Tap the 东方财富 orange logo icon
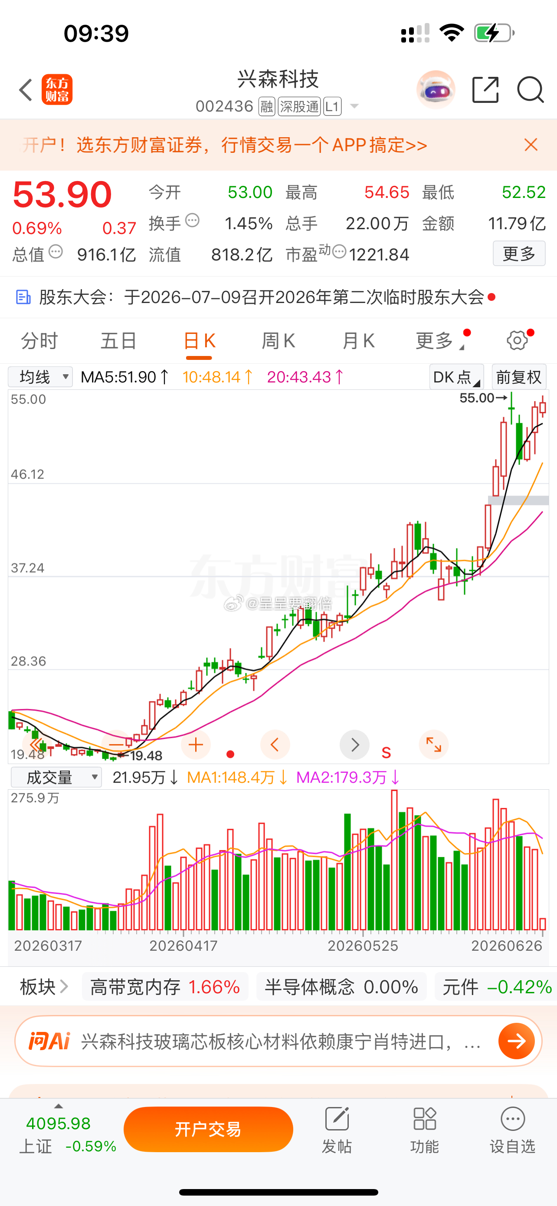This screenshot has width=557, height=1206. tap(57, 89)
